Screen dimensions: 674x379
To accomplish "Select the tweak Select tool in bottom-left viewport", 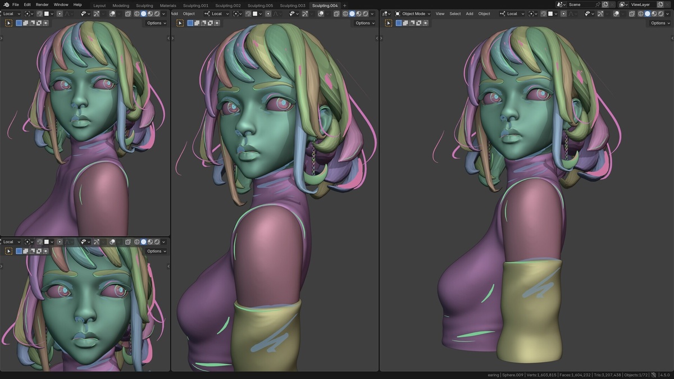I will click(9, 251).
